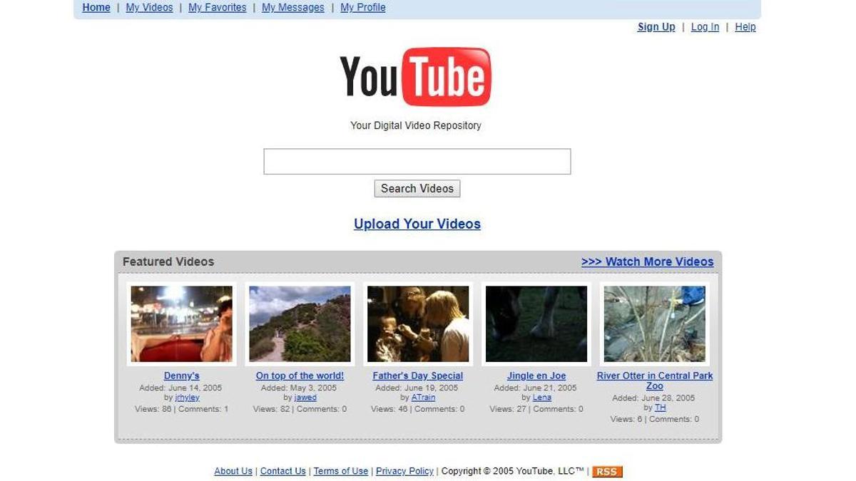Click the YouTube logo

416,77
